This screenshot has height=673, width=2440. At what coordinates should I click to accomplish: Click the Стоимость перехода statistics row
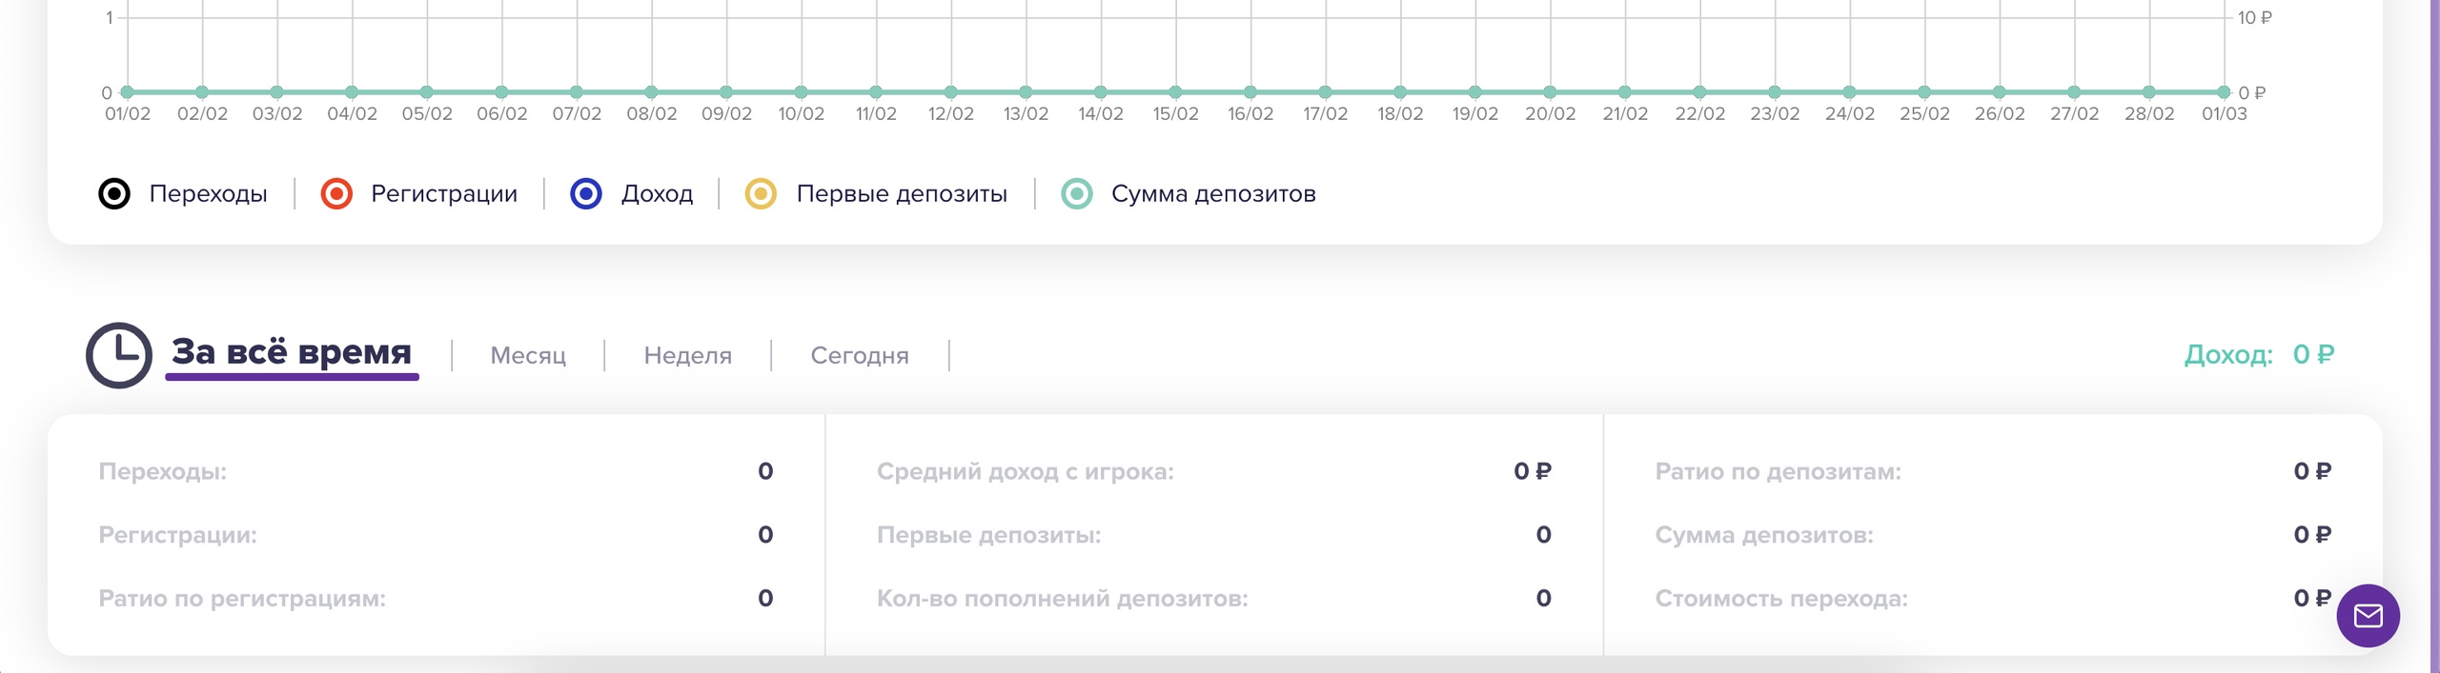[1780, 599]
